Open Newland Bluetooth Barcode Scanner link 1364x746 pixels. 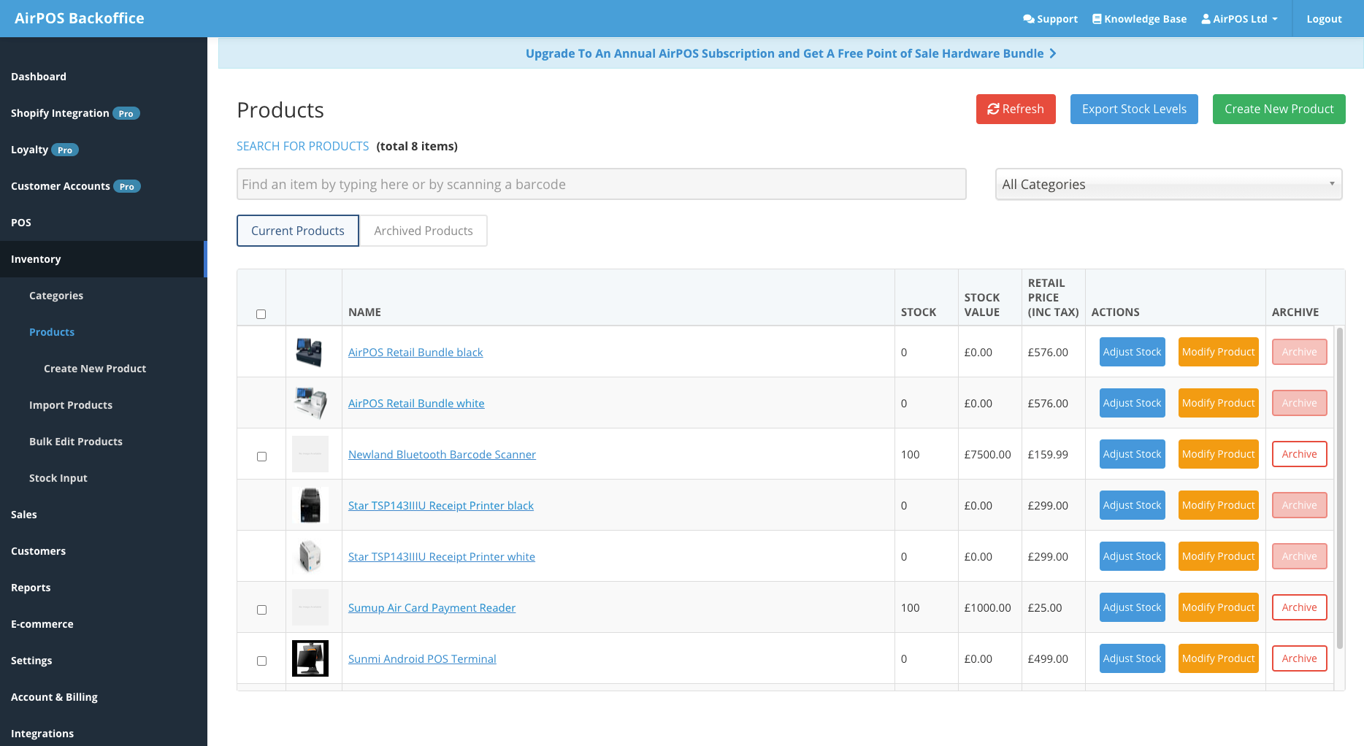442,455
